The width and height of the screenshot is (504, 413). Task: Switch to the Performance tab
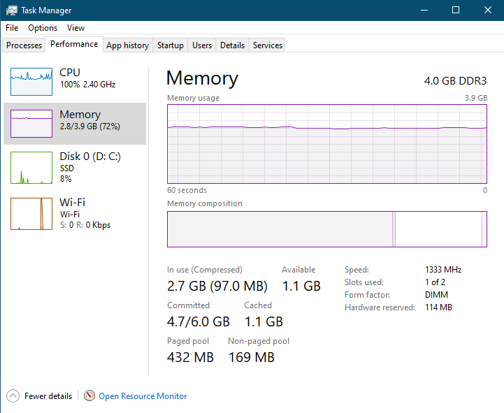[74, 44]
